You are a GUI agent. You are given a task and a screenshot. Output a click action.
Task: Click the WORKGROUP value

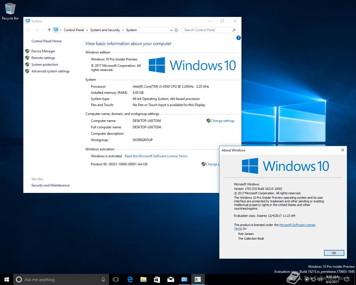click(x=142, y=140)
